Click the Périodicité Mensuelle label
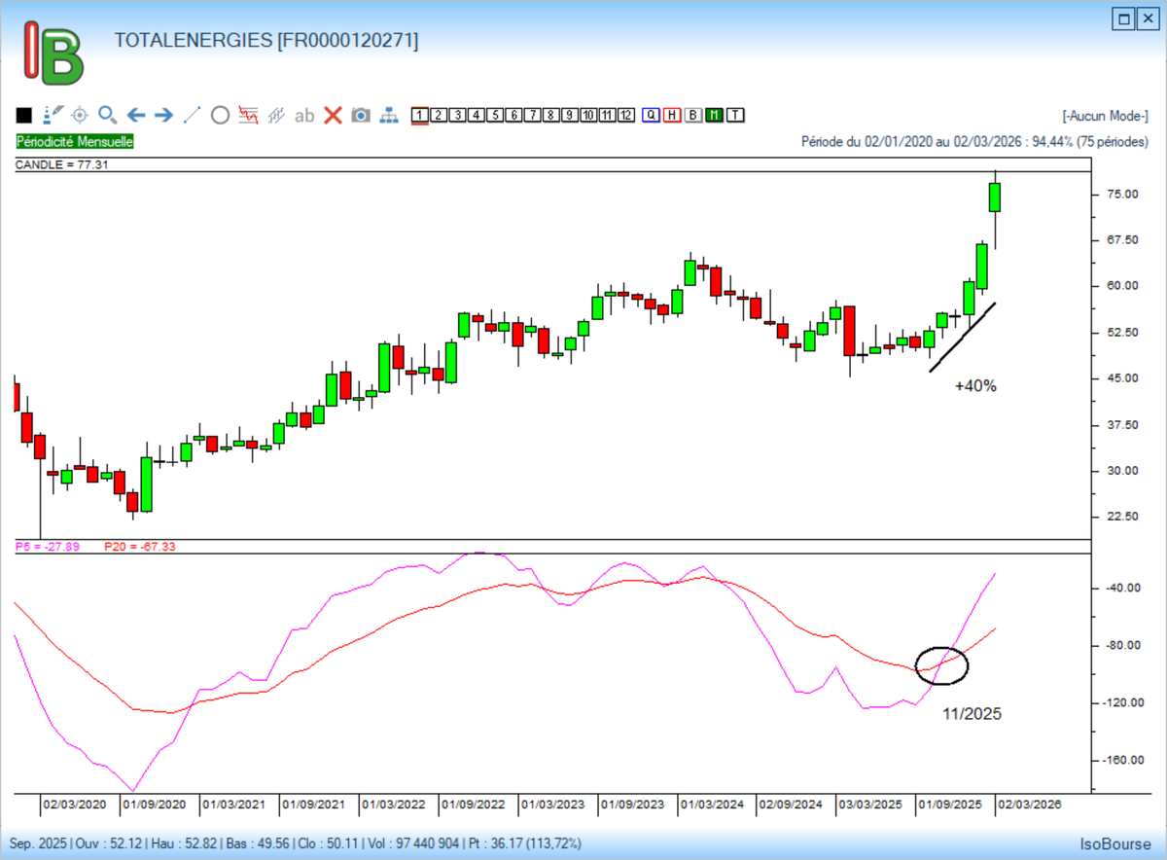 (x=75, y=141)
